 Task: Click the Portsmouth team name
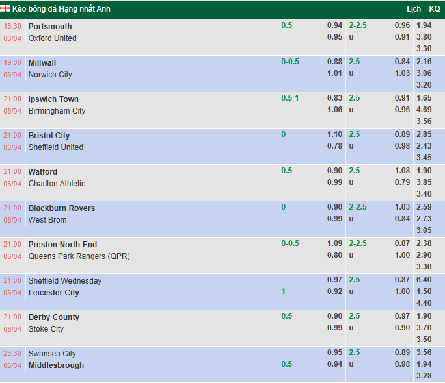tap(50, 27)
